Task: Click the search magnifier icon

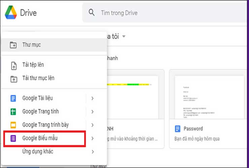Action: tap(92, 12)
